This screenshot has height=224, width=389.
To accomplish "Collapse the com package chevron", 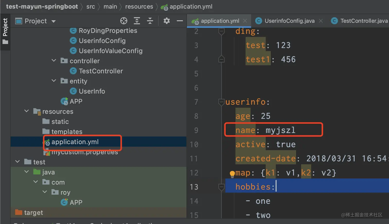I will [x=36, y=182].
